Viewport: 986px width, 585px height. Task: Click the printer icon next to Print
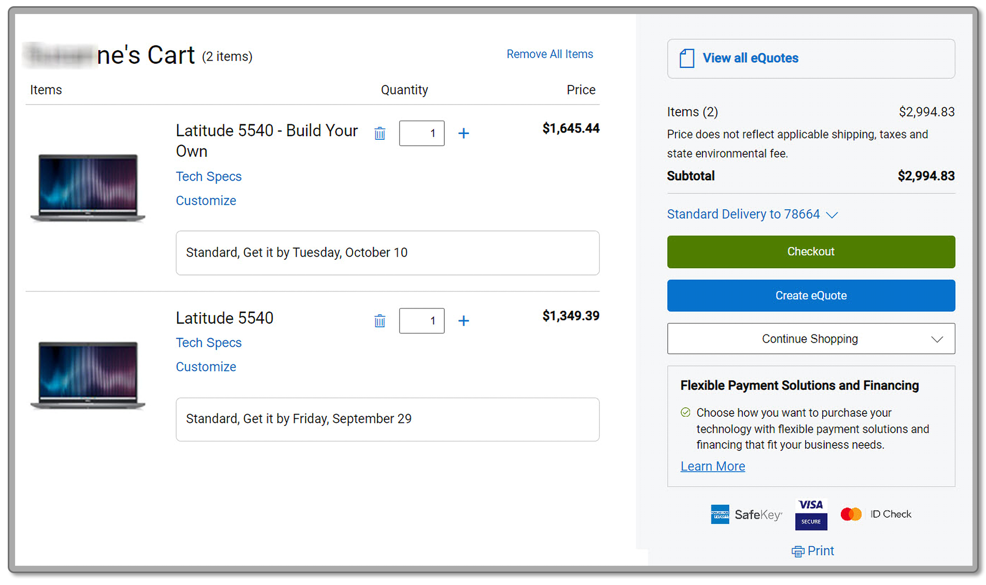(797, 552)
